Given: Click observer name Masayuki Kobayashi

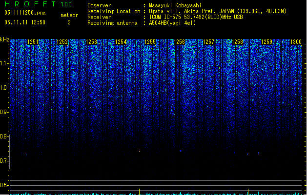Looking at the screenshot, I should (x=175, y=5).
